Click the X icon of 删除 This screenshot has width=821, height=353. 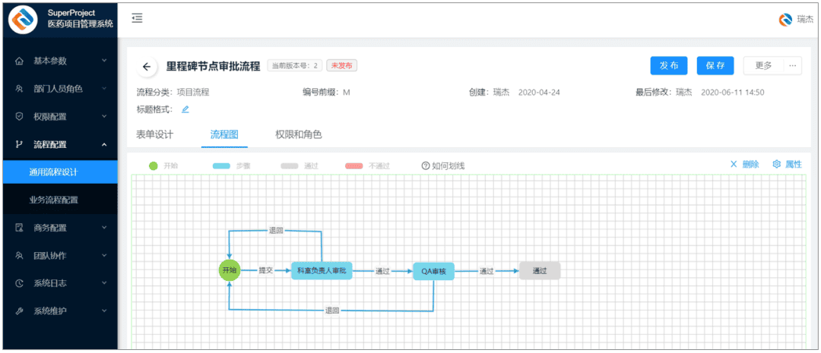[734, 164]
